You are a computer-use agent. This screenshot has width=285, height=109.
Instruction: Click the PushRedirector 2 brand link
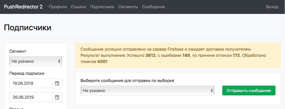[23, 7]
